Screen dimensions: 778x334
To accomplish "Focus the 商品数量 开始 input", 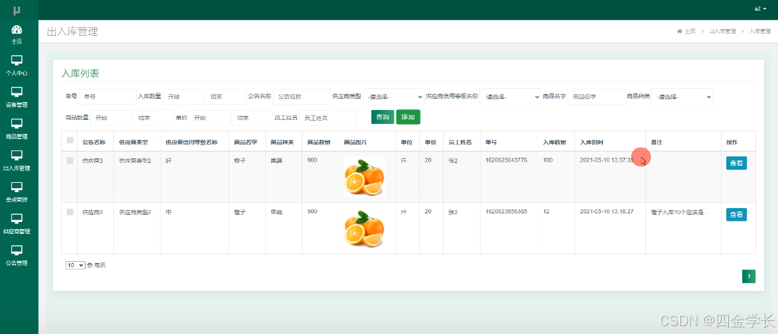I will tap(111, 118).
